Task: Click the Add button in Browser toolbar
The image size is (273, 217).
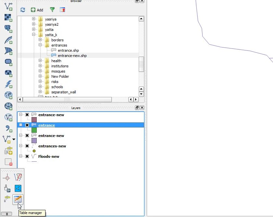Action: point(37,10)
